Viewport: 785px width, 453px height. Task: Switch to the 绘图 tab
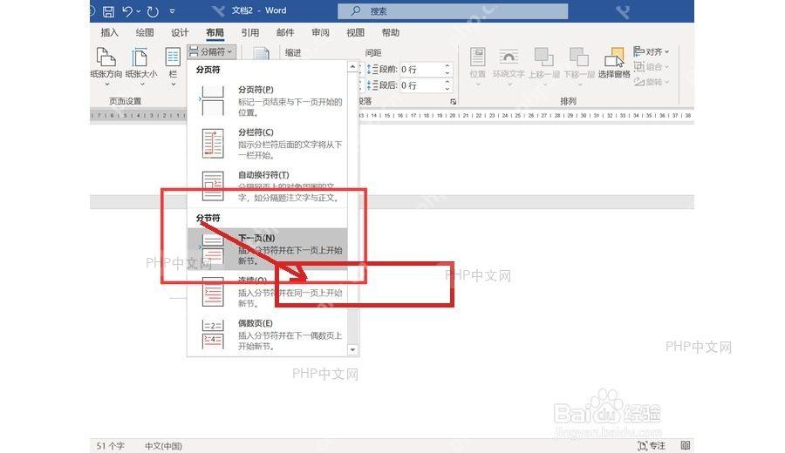[x=145, y=32]
